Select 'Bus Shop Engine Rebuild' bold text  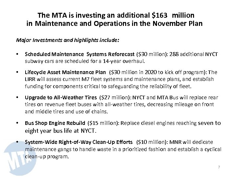click(55, 123)
